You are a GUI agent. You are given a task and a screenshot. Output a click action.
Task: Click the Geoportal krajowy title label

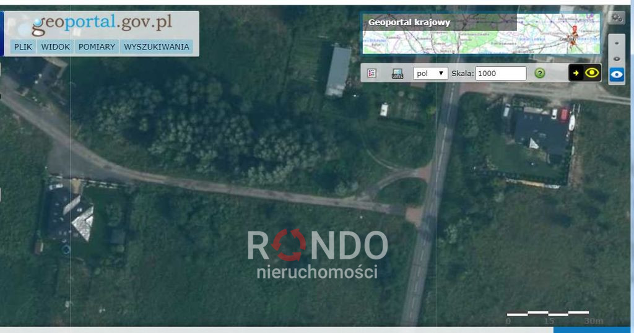[409, 22]
